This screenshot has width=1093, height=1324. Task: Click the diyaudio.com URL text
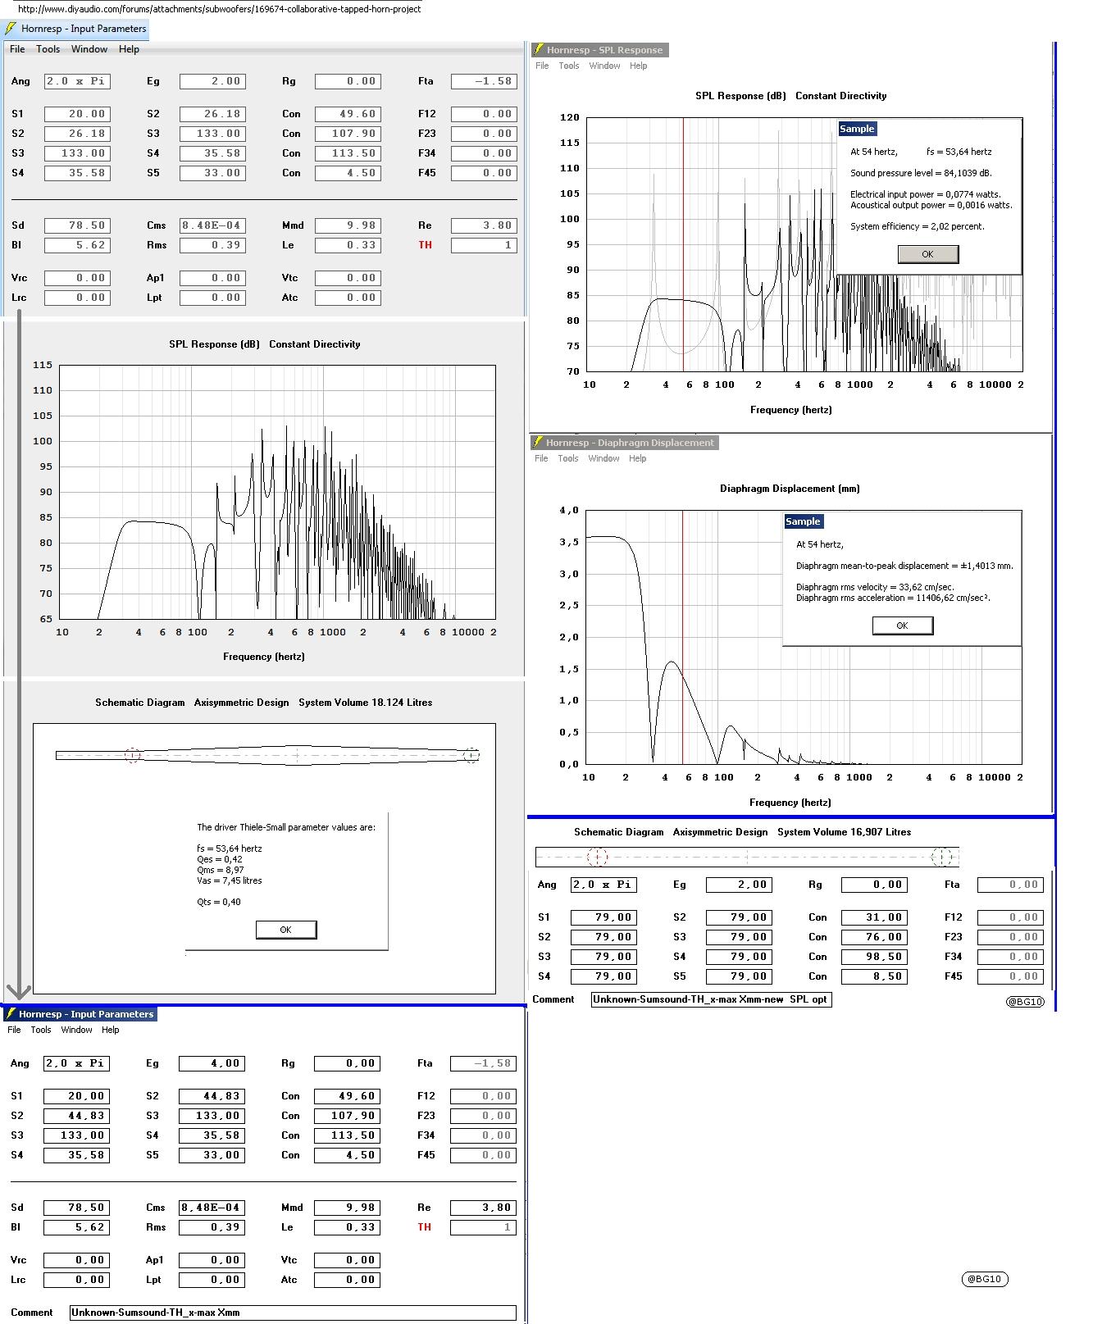(219, 9)
